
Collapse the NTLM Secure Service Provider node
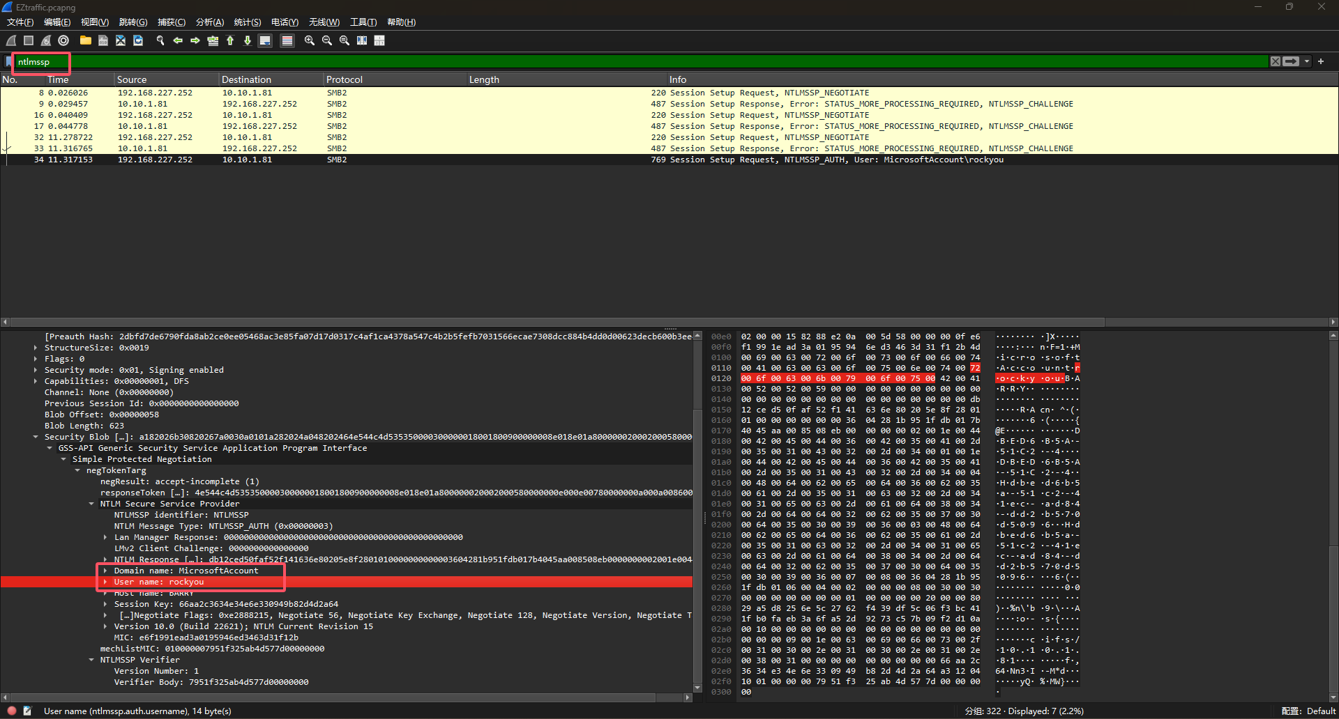(91, 504)
